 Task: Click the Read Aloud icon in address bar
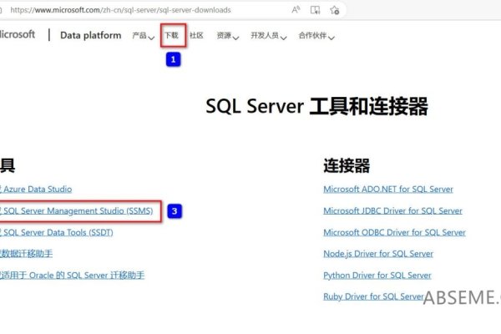(296, 10)
